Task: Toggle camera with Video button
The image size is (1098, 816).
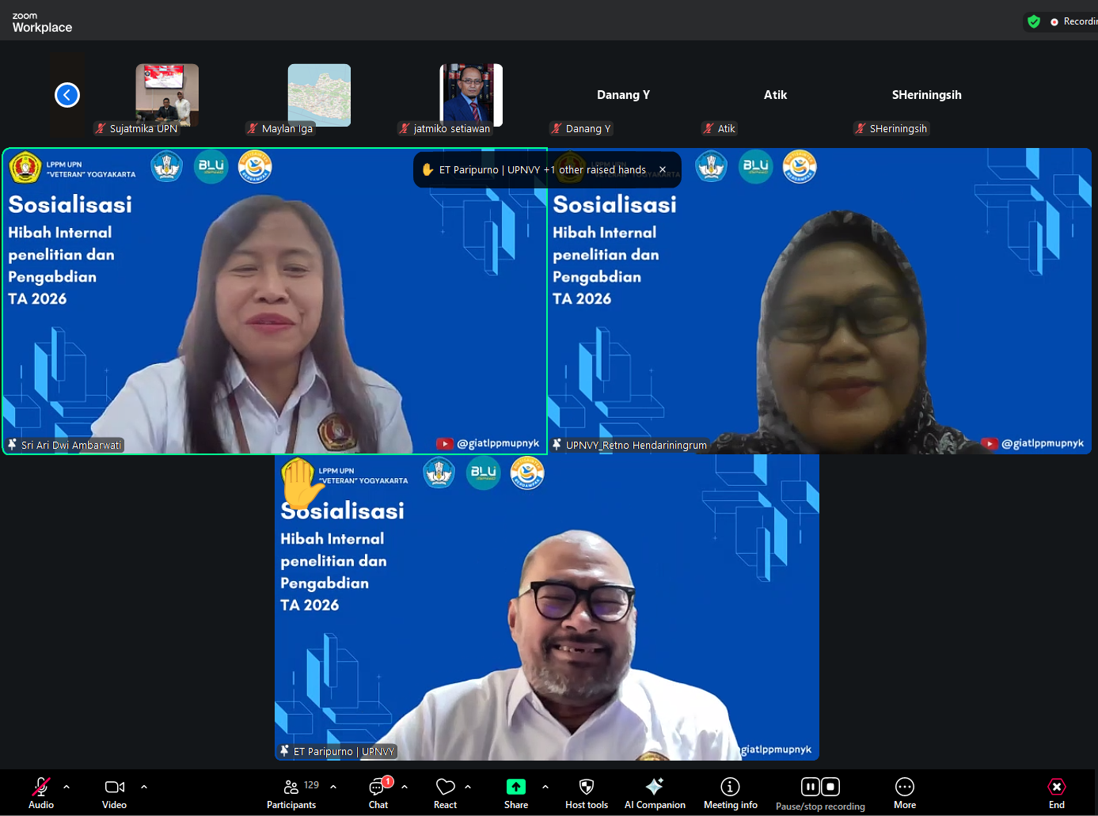Action: pos(115,793)
